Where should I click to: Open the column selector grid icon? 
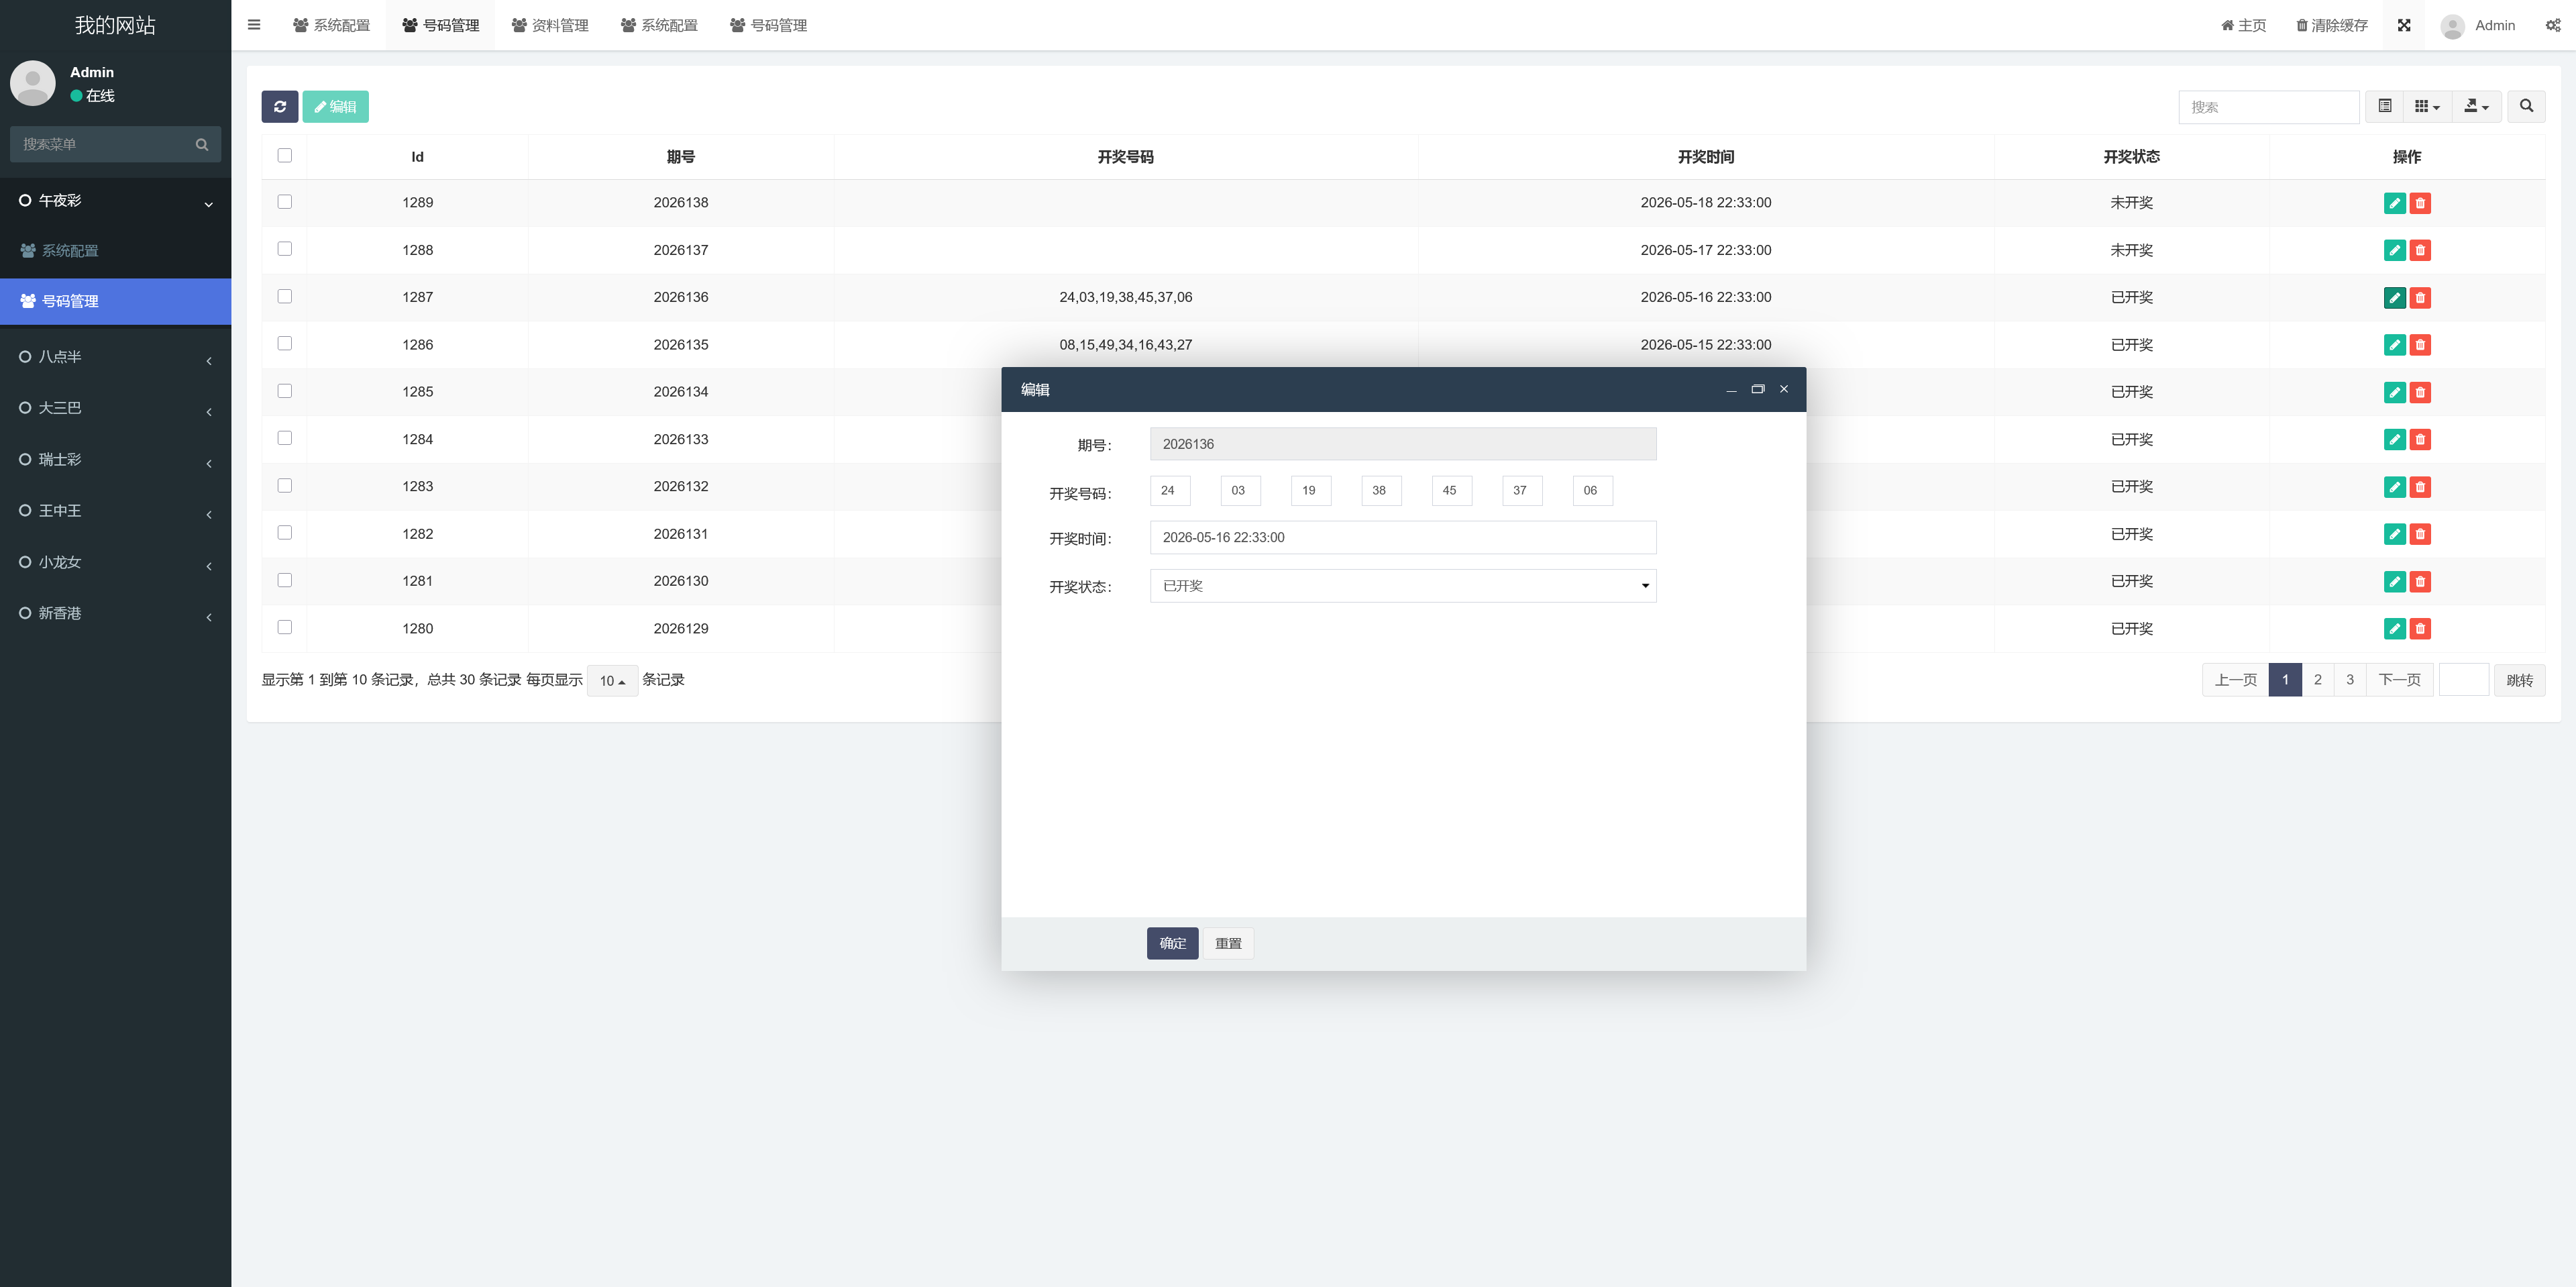(2427, 106)
